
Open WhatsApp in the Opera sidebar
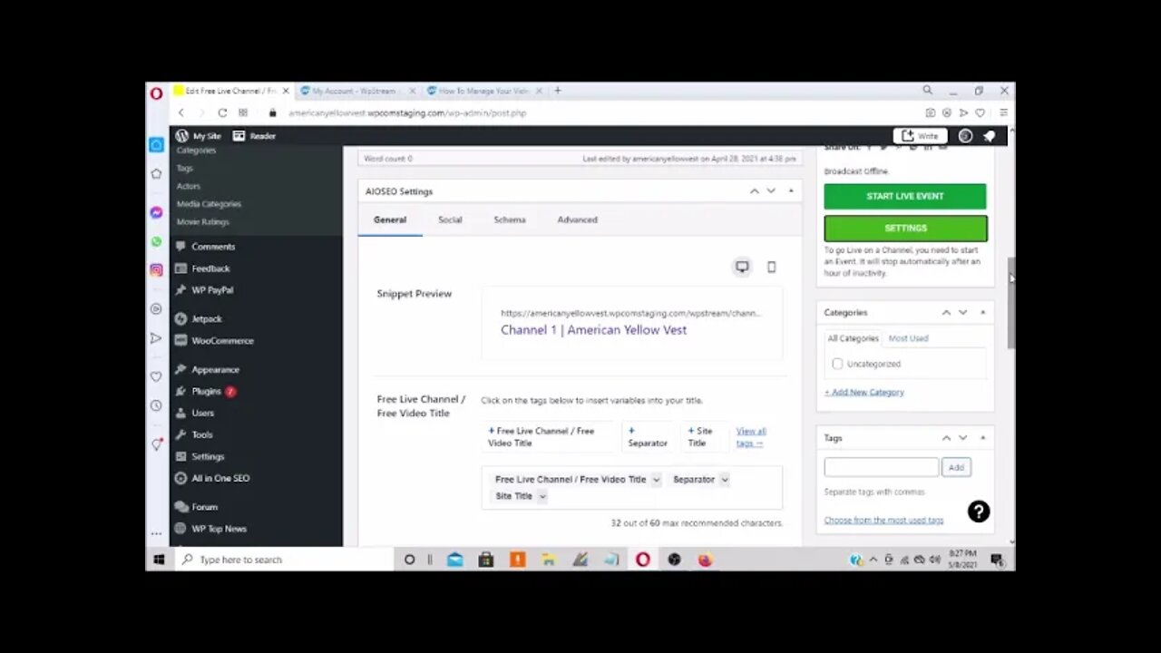156,241
